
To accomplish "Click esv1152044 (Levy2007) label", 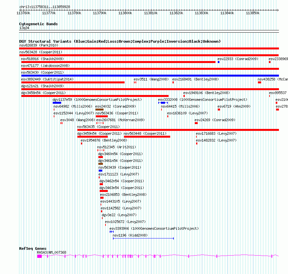I will pos(74,113).
